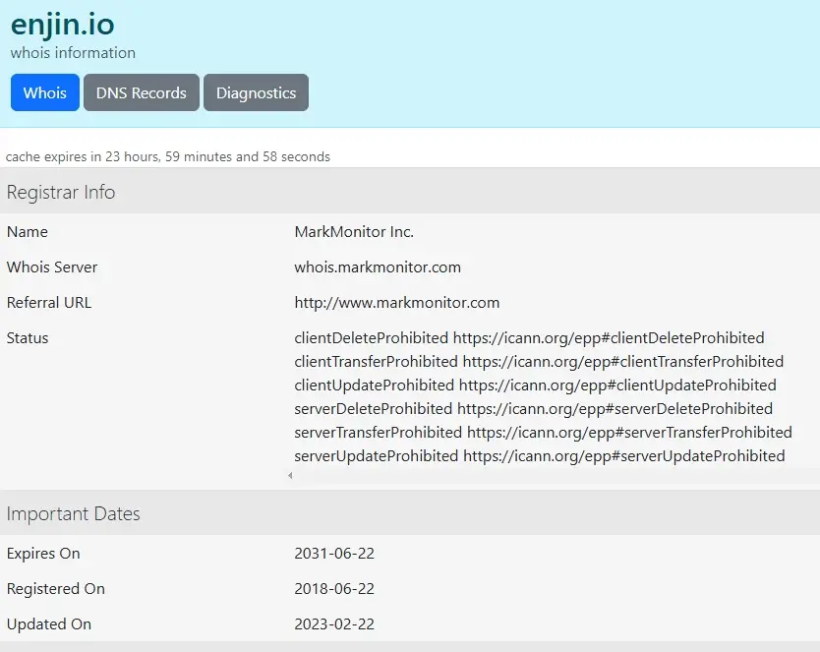Select the whois.markmonitor.com server value
820x652 pixels.
tap(380, 267)
